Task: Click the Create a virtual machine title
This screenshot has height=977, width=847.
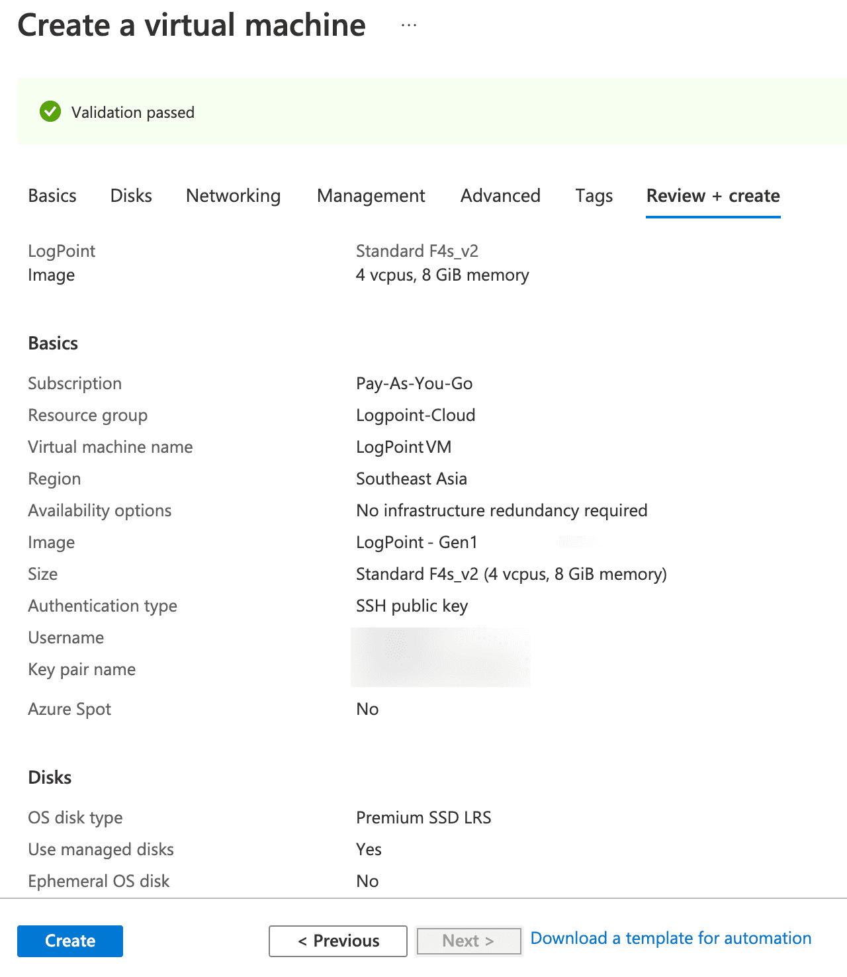Action: coord(191,25)
